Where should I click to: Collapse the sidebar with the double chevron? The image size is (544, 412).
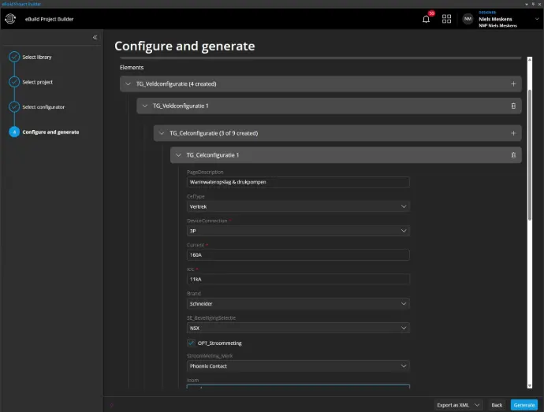95,37
